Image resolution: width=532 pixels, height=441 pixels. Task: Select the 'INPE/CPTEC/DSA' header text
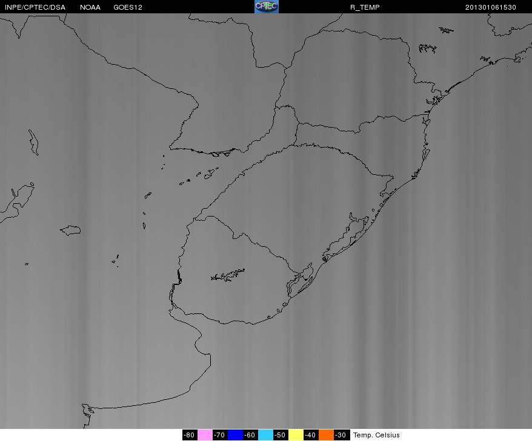[35, 7]
